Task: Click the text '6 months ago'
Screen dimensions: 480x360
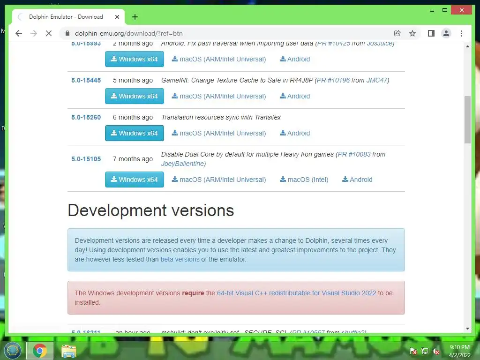Action: pos(133,117)
